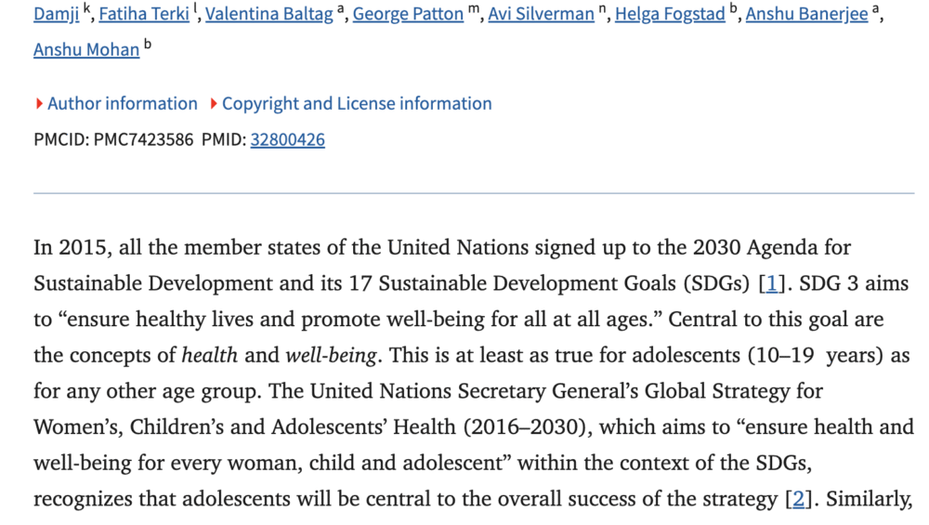
Task: Click superscript l after Fatiha Terki
Action: tap(196, 10)
